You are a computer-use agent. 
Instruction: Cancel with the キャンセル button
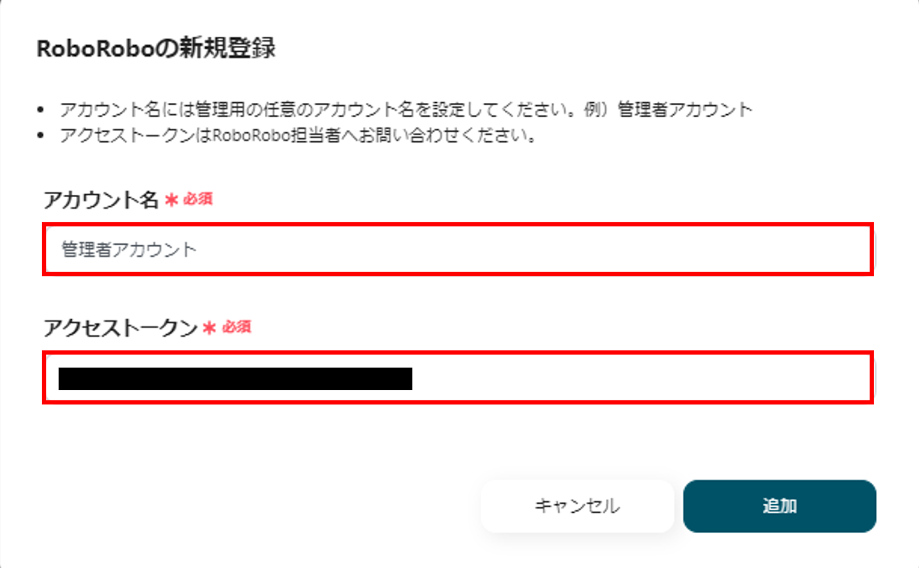[577, 506]
